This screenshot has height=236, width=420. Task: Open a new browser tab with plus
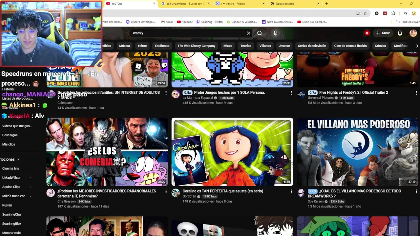tap(326, 4)
